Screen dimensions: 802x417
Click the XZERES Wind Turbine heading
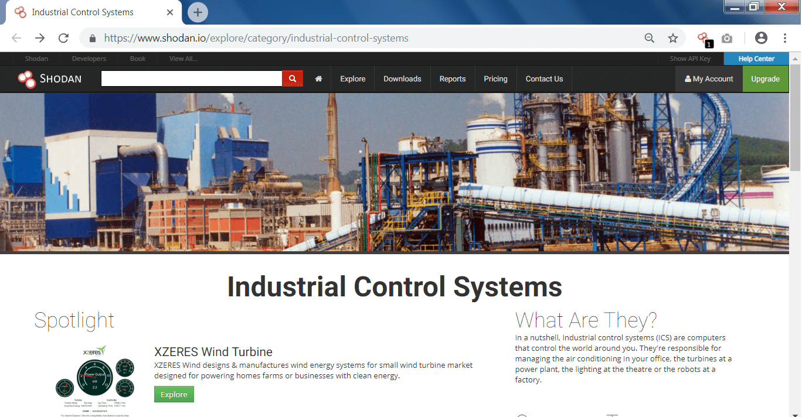click(x=213, y=352)
